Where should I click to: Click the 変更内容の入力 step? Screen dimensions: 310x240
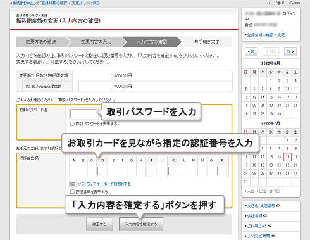[96, 42]
